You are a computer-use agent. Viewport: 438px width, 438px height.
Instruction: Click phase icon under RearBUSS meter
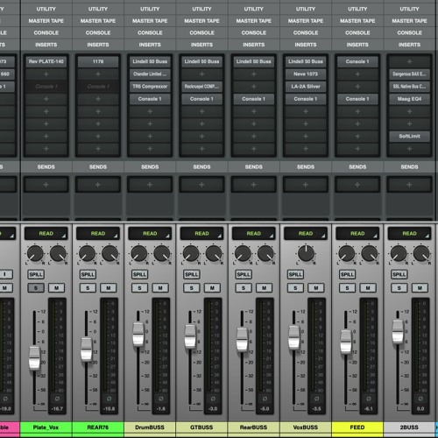point(265,399)
